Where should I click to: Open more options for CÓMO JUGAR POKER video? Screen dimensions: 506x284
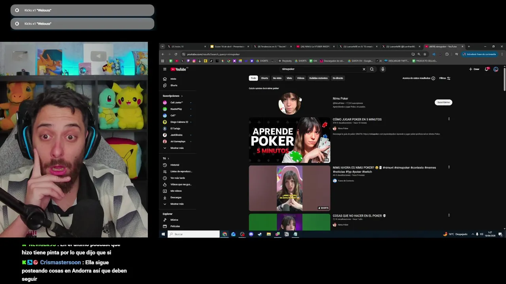(449, 119)
